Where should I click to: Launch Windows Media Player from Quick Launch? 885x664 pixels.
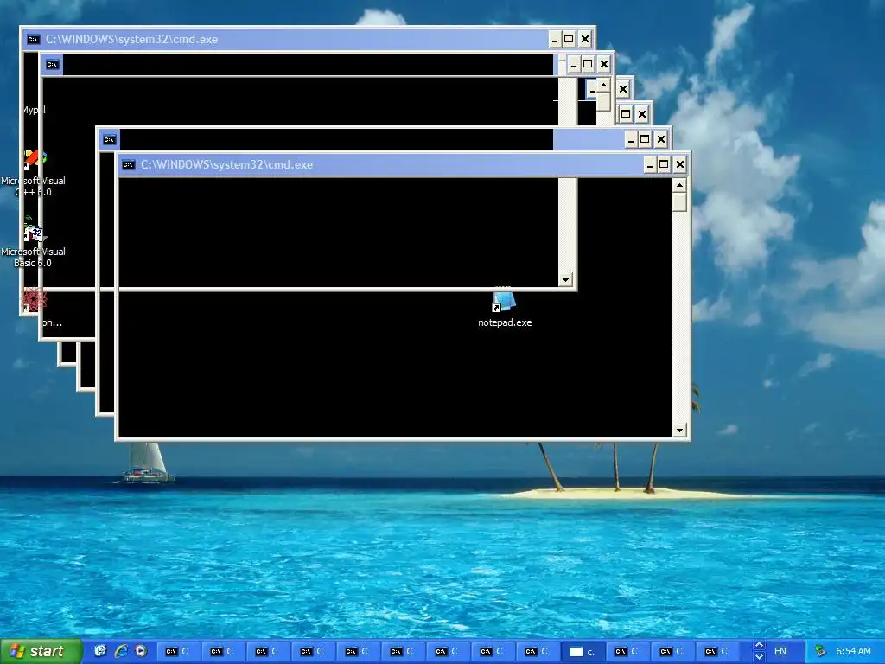tap(141, 651)
